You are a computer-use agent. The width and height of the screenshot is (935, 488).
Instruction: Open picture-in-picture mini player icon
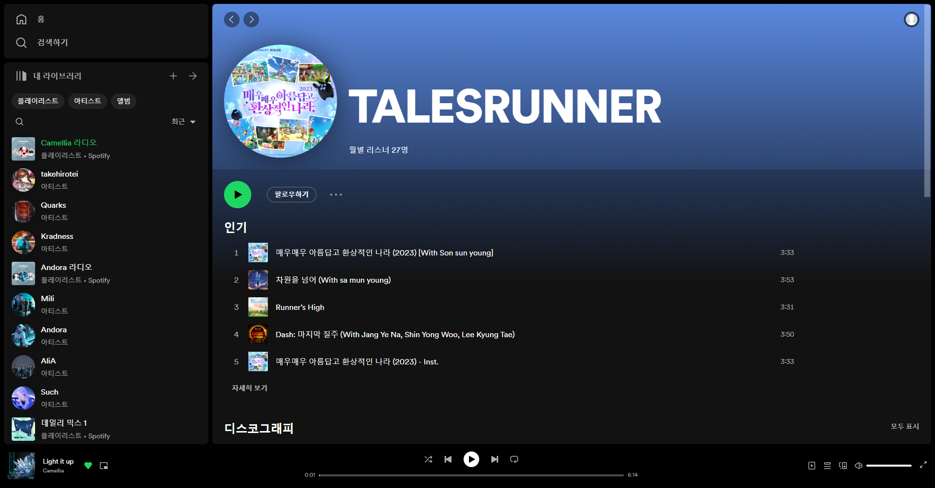(x=104, y=466)
